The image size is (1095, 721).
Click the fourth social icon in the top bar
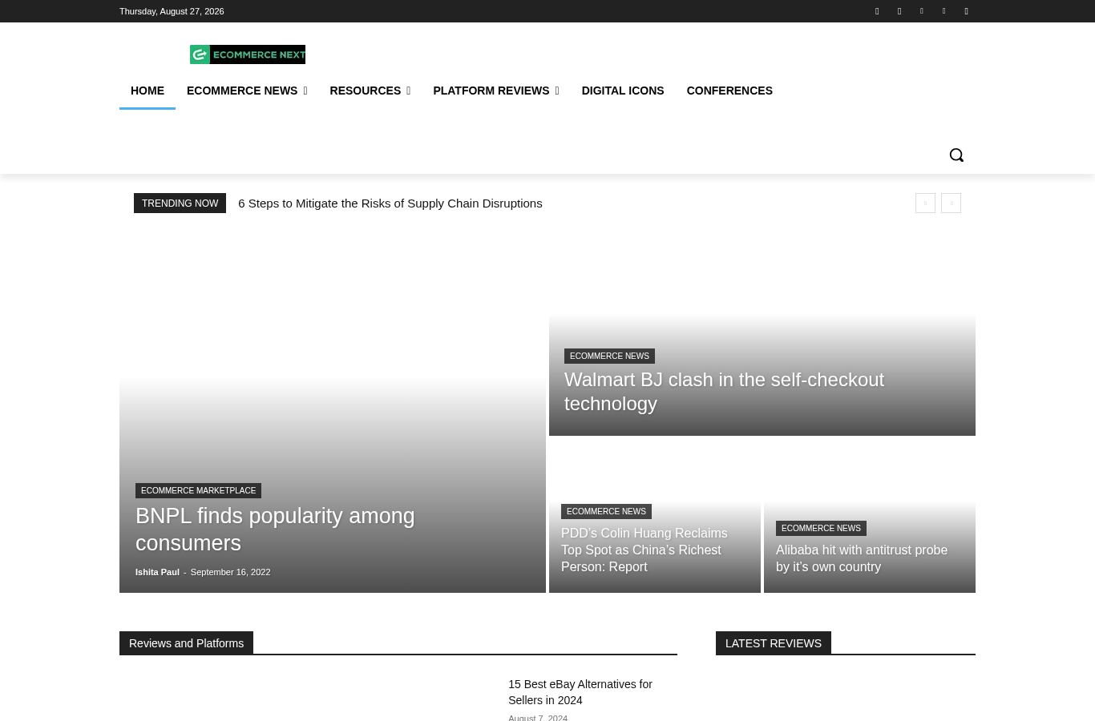(x=943, y=11)
